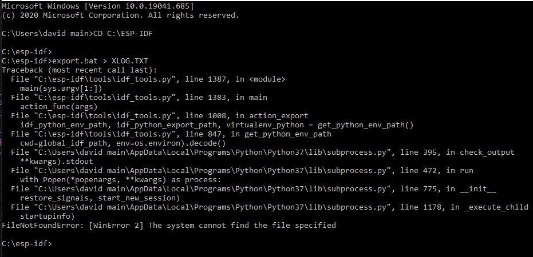Click the FileNotFoundError WinError 2 message
533x257 pixels.
click(169, 225)
